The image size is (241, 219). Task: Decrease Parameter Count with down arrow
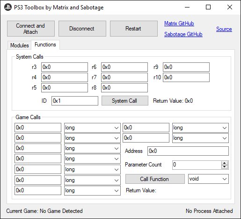tap(225, 167)
